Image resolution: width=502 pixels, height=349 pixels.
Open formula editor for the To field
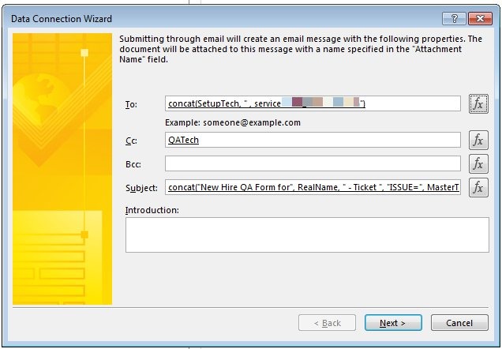point(478,103)
